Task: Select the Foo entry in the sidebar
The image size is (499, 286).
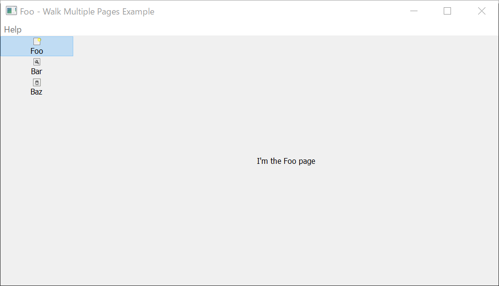Action: coord(36,46)
